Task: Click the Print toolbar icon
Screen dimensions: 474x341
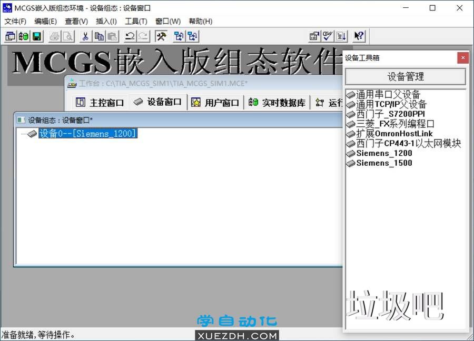Action: [x=55, y=36]
